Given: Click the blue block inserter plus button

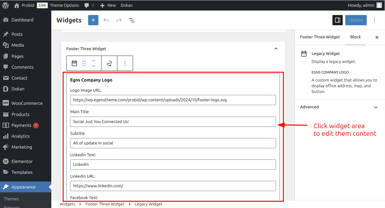Looking at the screenshot, I should [x=93, y=20].
